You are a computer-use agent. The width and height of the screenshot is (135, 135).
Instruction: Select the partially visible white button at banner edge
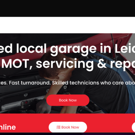(x=133, y=127)
